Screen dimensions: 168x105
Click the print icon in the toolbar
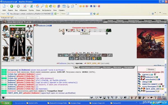68,6
